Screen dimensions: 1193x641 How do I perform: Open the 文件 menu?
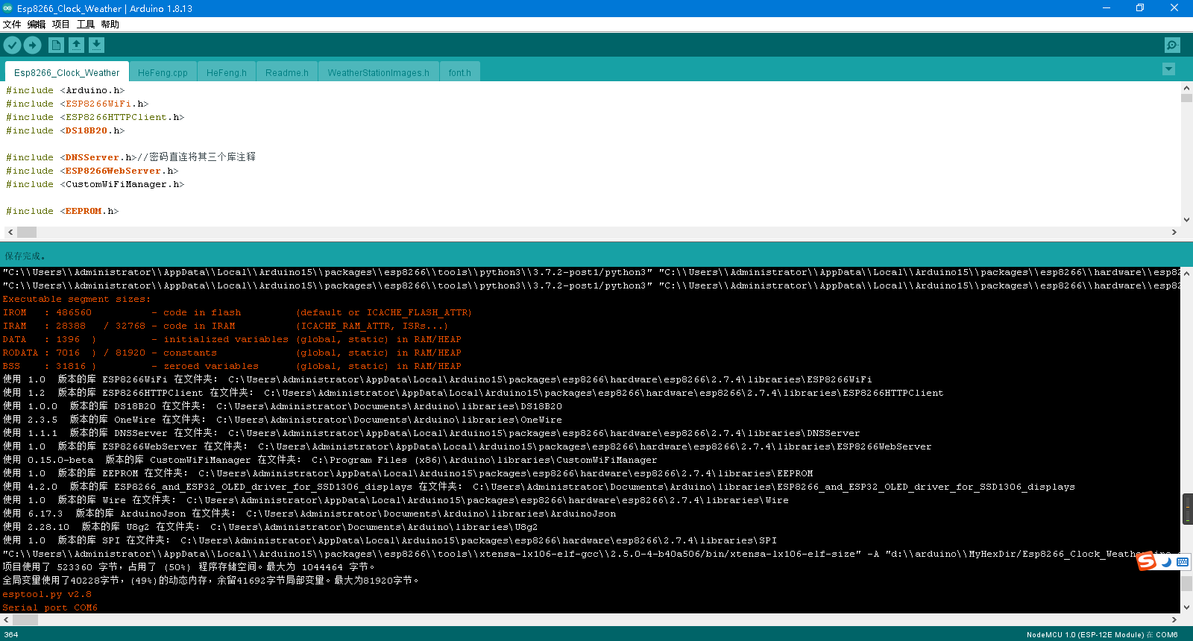(12, 24)
